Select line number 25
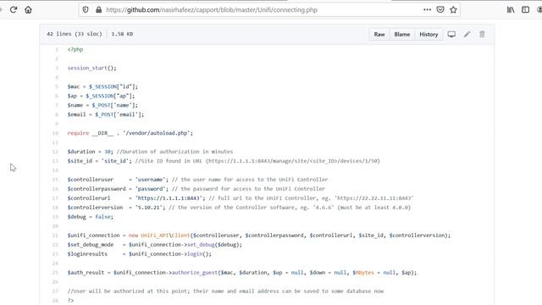The width and height of the screenshot is (542, 305). click(55, 273)
